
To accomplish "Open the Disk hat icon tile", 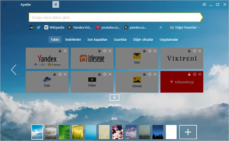I will [x=47, y=79].
